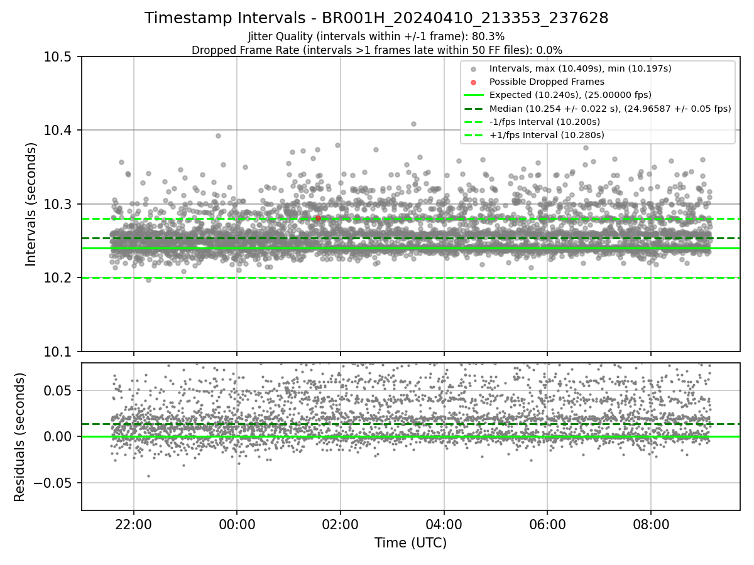Click the "Intervals (seconds)" y-axis label
This screenshot has width=754, height=565.
pos(31,204)
